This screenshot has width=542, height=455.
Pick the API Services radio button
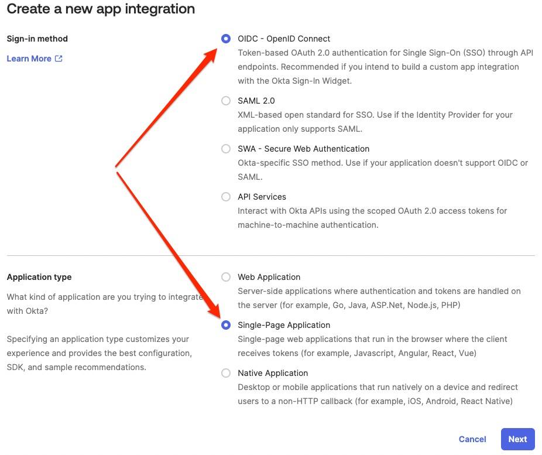tap(226, 197)
